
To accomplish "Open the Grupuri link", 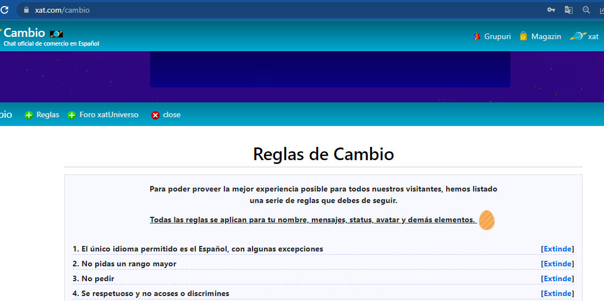I will coord(498,37).
